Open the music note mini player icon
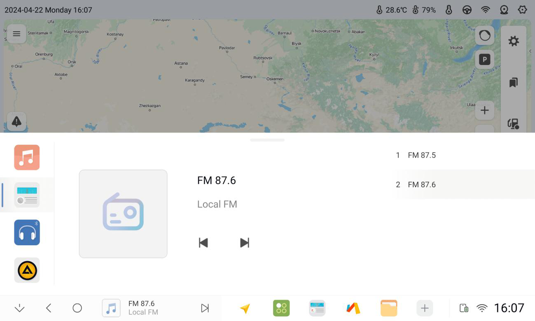Image resolution: width=535 pixels, height=321 pixels. [x=111, y=308]
